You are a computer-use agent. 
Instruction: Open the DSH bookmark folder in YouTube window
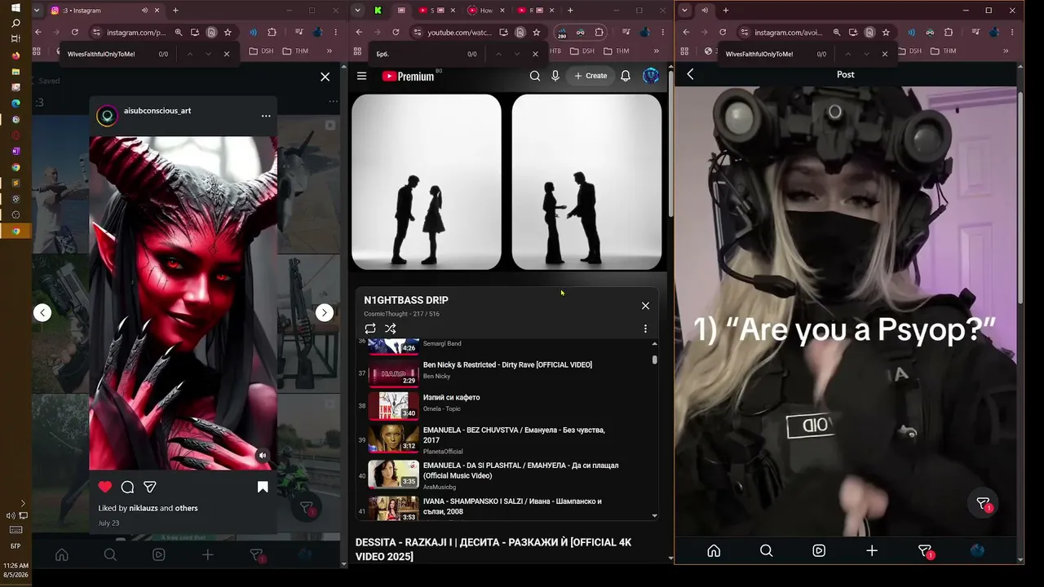582,51
